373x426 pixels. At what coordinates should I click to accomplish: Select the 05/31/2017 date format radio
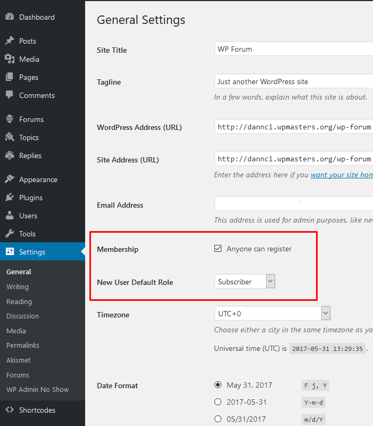point(218,419)
